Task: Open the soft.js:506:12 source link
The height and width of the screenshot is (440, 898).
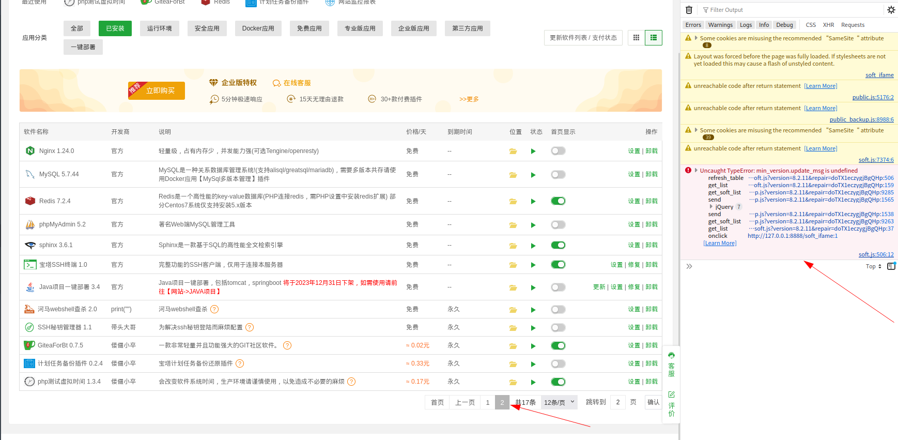Action: 876,254
